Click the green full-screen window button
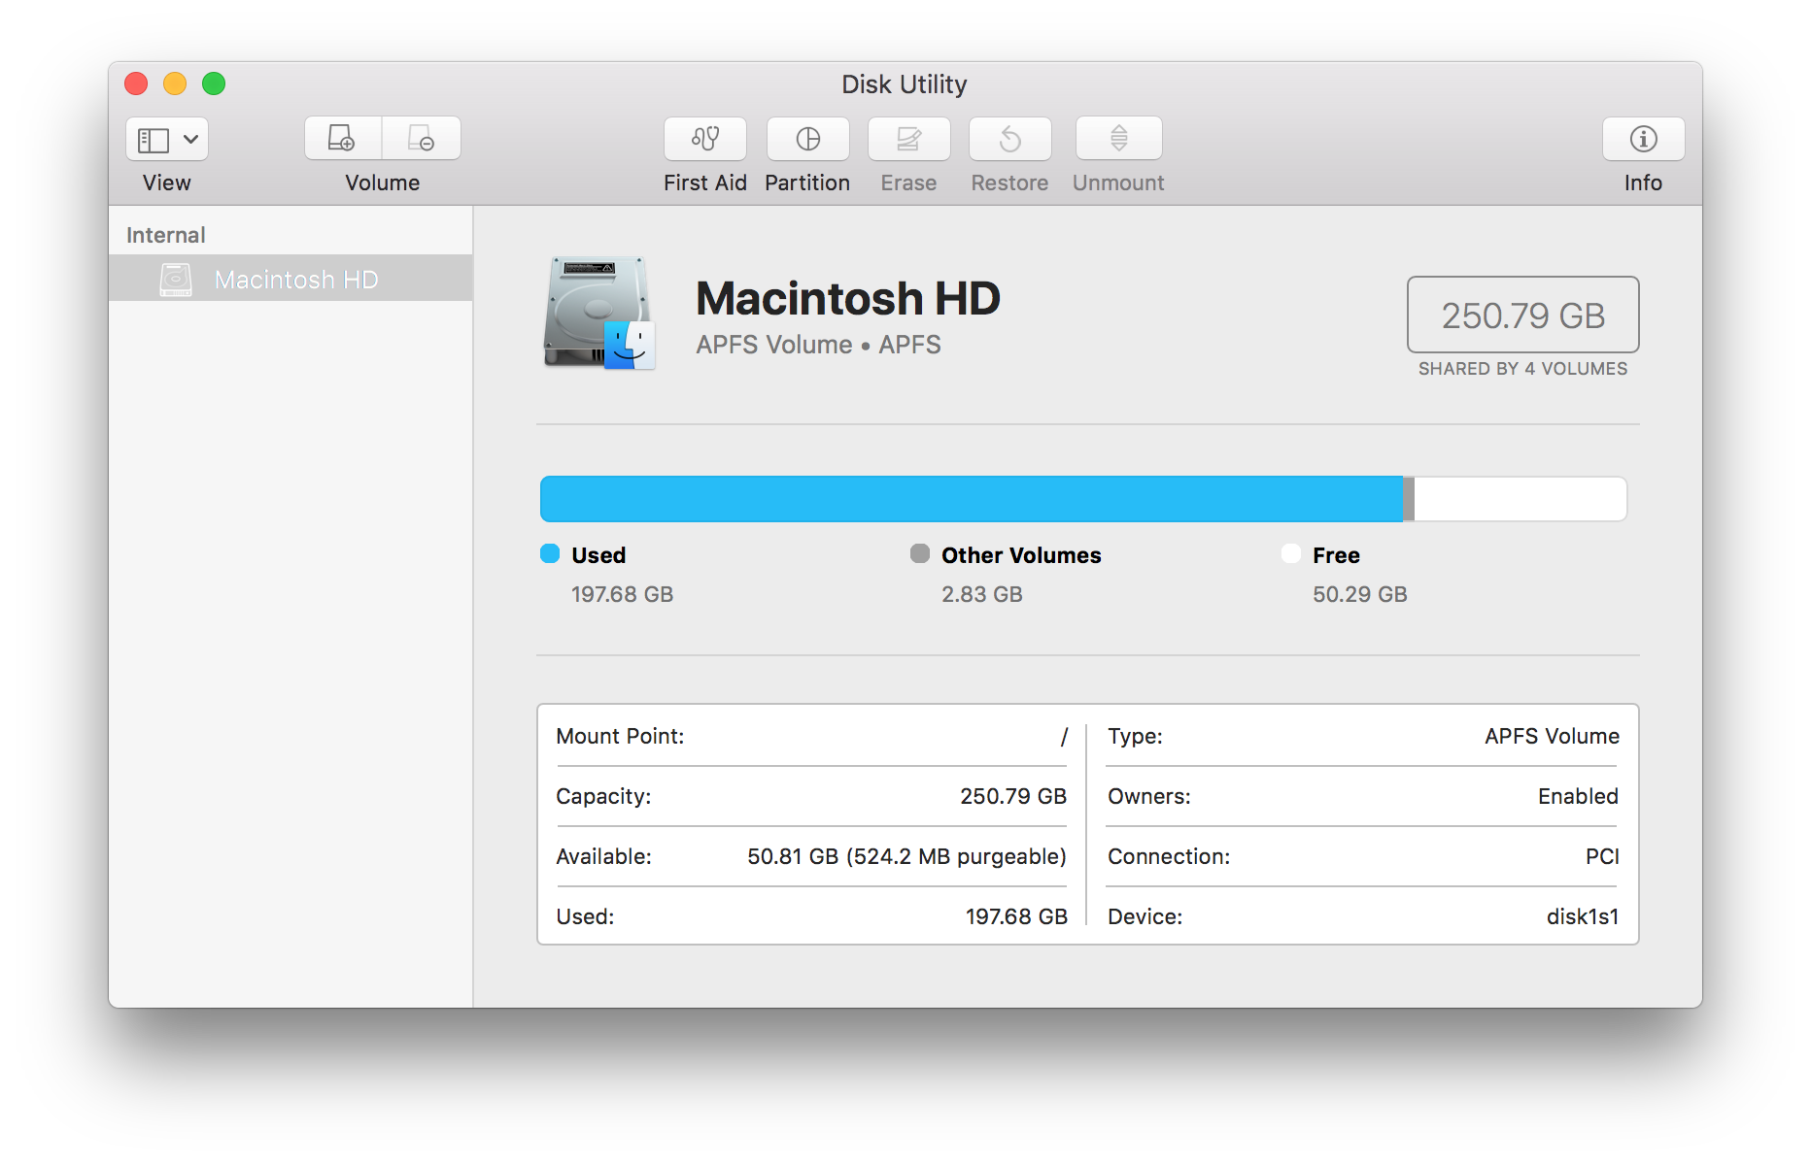 point(214,83)
